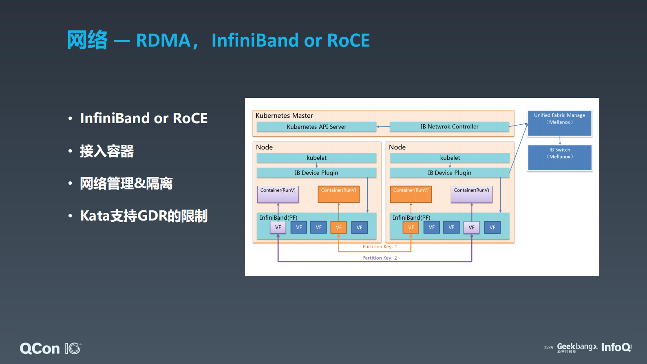
Task: Click the "Kata支持GDR的限制" bullet
Action: coord(144,216)
